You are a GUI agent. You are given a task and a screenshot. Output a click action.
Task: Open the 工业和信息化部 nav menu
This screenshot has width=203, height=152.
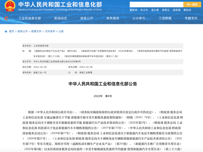click(x=30, y=18)
